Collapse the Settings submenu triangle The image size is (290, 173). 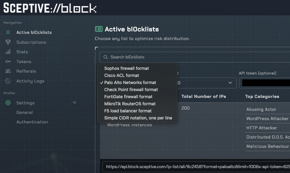[x=74, y=103]
